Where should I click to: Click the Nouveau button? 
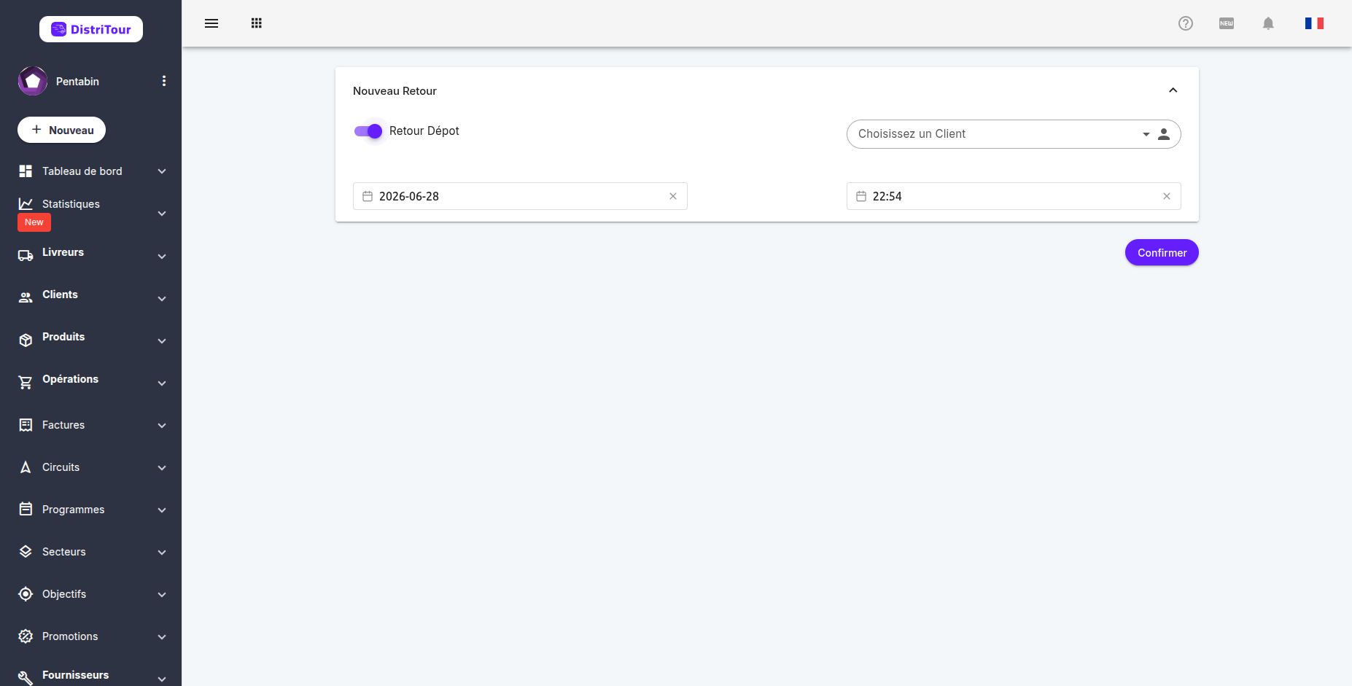(x=62, y=130)
